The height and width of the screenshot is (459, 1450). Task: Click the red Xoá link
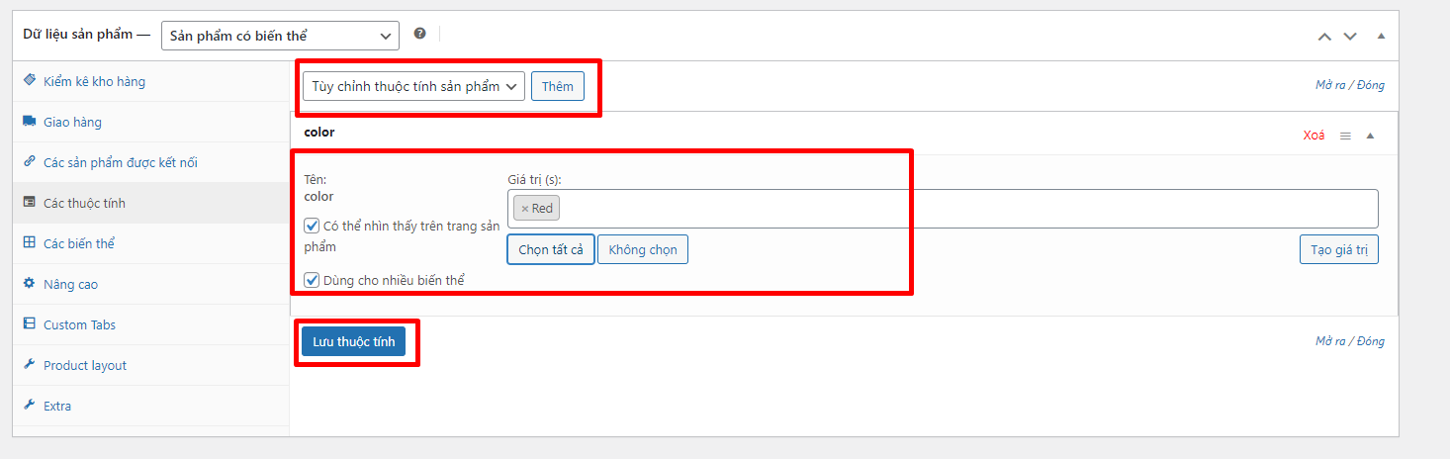pyautogui.click(x=1314, y=136)
